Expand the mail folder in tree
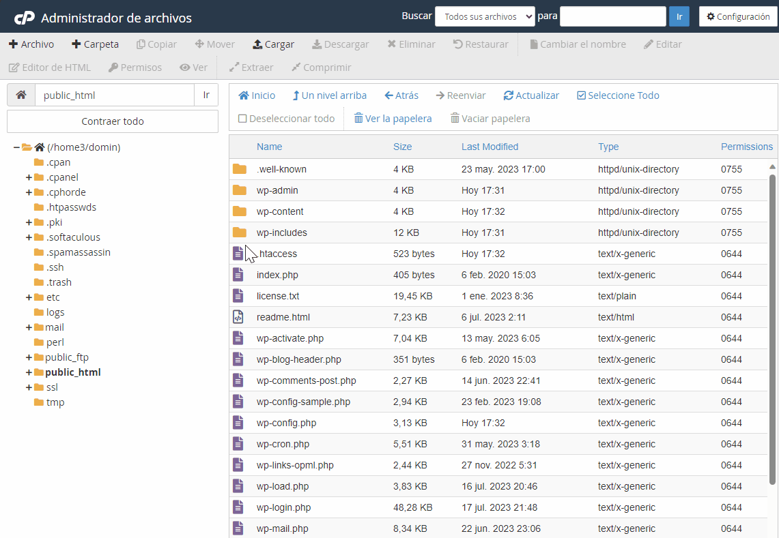This screenshot has height=538, width=779. 29,327
